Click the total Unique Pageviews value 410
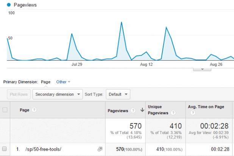234x156 pixels. click(x=176, y=126)
